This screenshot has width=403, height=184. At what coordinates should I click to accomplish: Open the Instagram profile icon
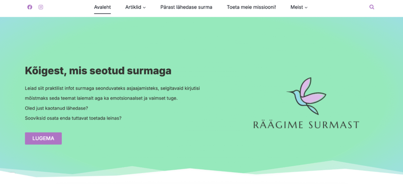pos(41,7)
